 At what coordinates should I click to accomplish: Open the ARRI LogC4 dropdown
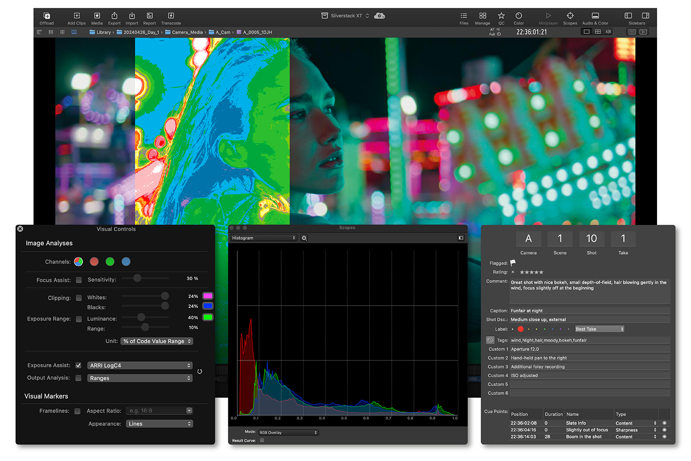point(139,365)
